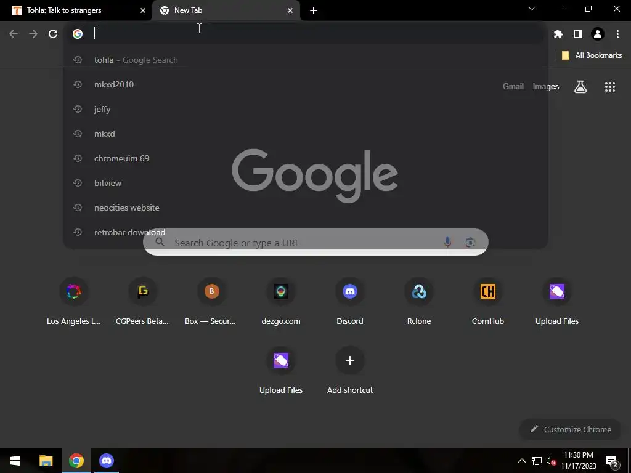Choose the chromeuim 69 suggestion

click(306, 158)
